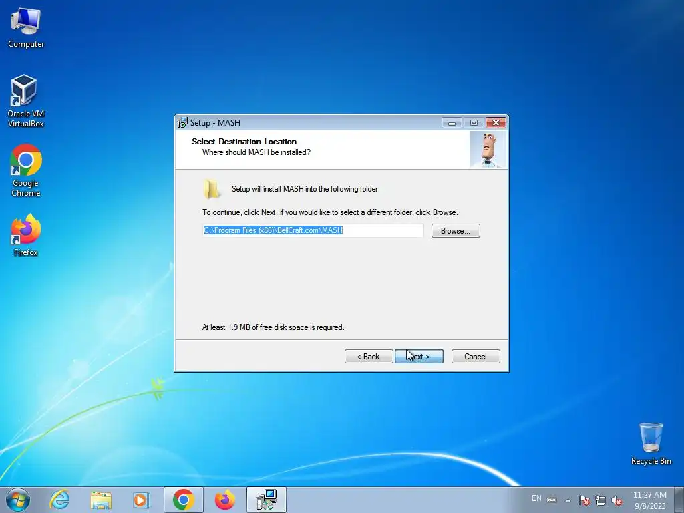The image size is (684, 513).
Task: Click the wizard character image
Action: pyautogui.click(x=488, y=150)
